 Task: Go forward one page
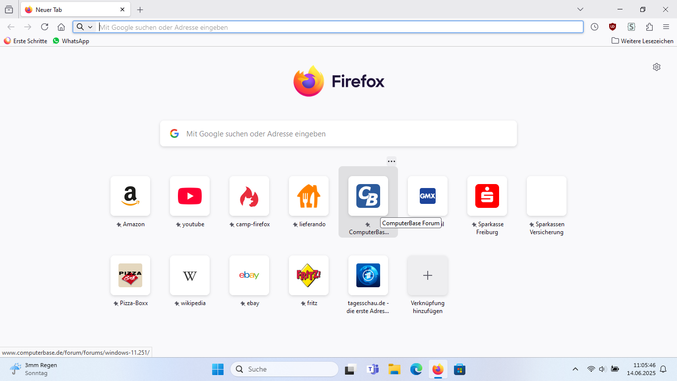click(28, 27)
